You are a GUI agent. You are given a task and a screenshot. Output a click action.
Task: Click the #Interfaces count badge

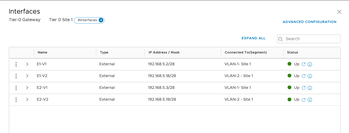pos(89,20)
